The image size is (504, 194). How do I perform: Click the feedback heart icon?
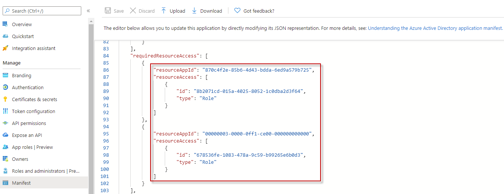click(237, 11)
